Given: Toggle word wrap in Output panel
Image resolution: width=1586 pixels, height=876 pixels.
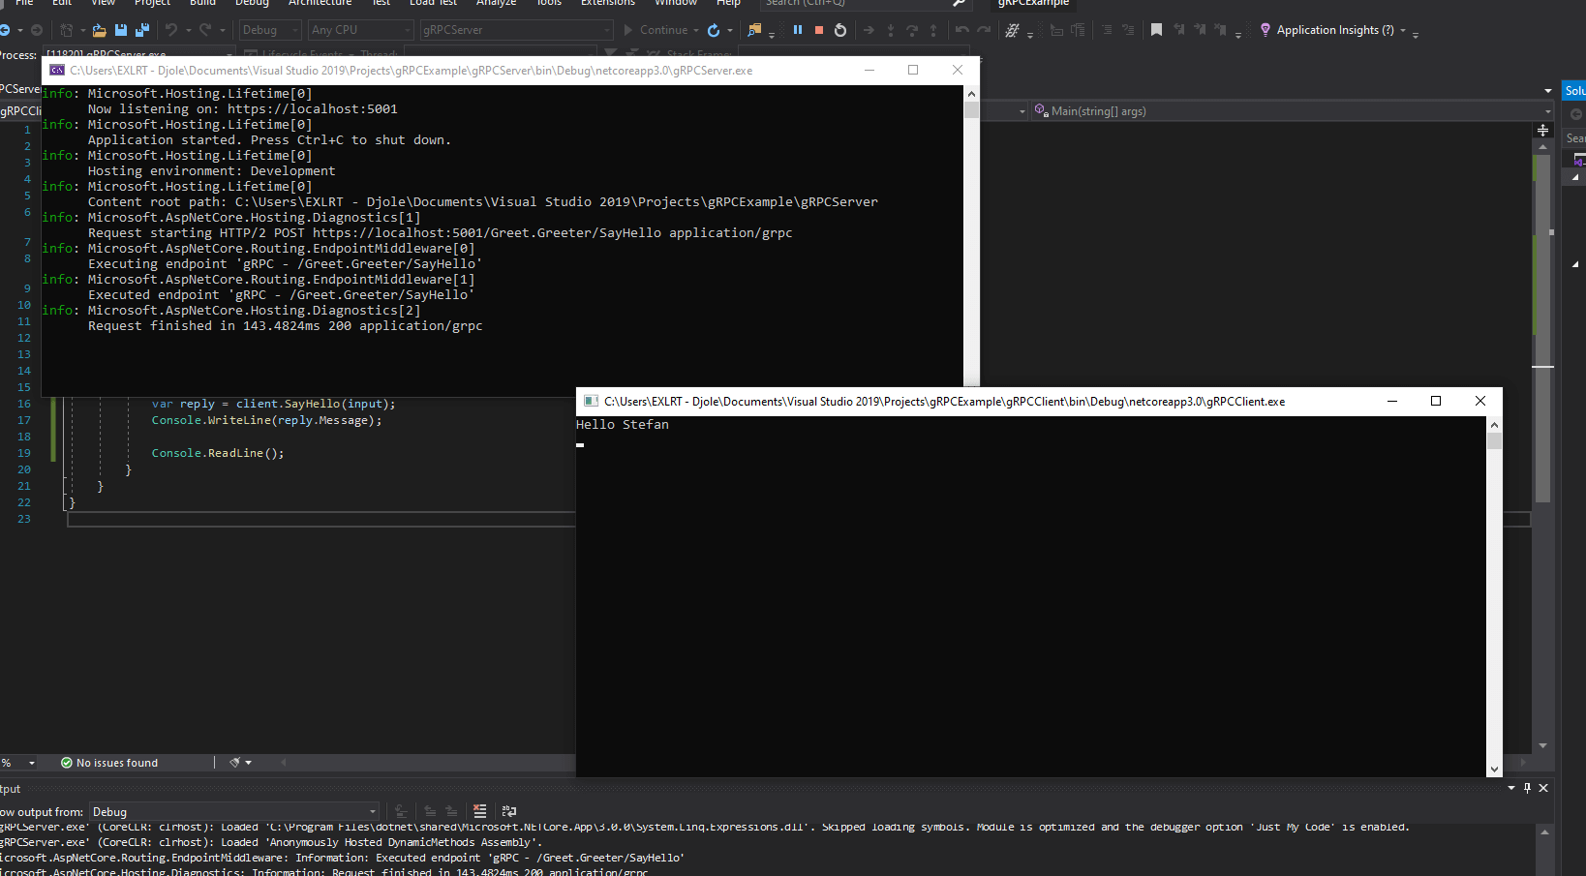Looking at the screenshot, I should click(x=509, y=811).
